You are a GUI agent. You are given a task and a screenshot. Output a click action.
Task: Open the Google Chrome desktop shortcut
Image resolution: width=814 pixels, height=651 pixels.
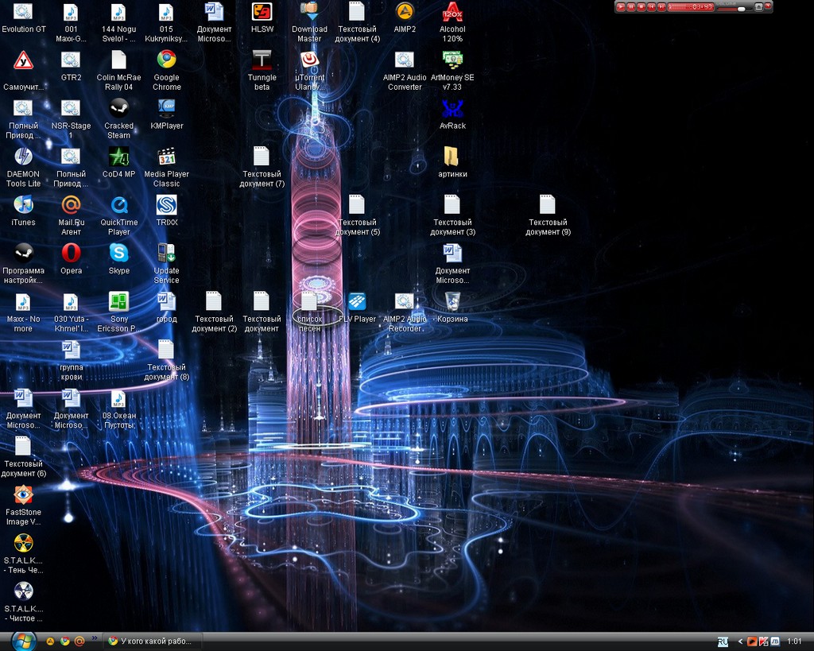pyautogui.click(x=166, y=60)
